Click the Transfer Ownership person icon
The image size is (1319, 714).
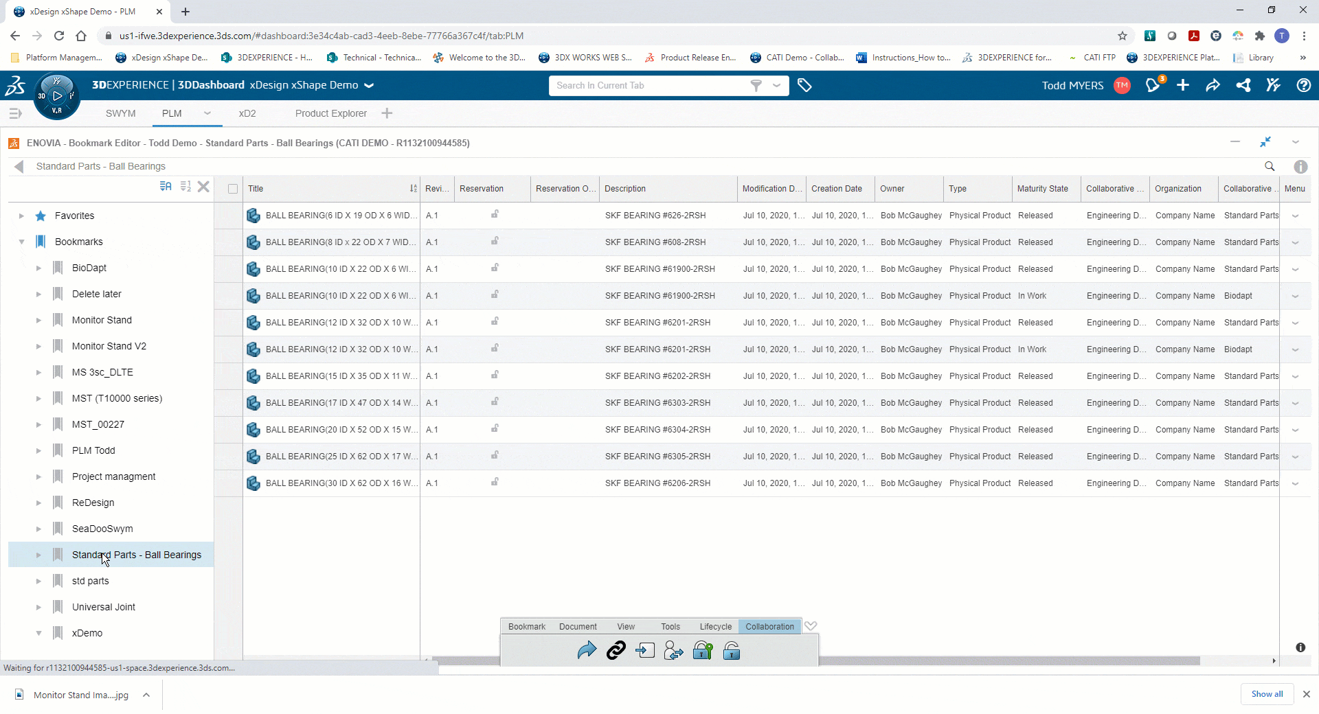(674, 650)
